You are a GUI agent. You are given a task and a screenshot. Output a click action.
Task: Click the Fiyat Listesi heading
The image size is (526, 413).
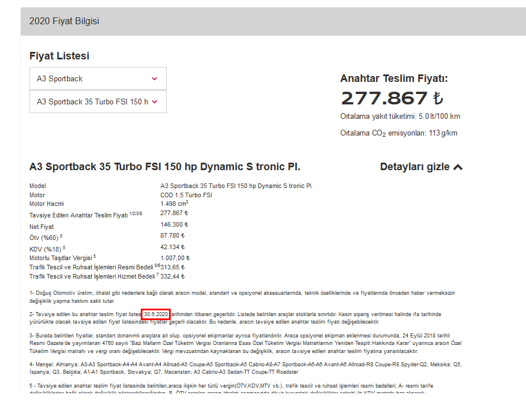59,56
